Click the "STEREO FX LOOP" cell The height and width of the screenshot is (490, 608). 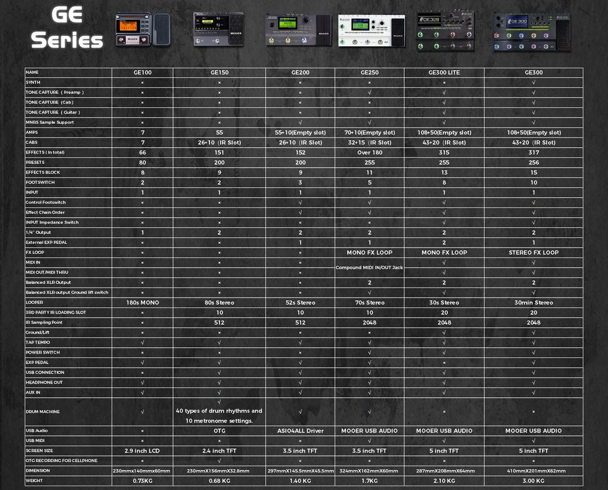pyautogui.click(x=534, y=252)
